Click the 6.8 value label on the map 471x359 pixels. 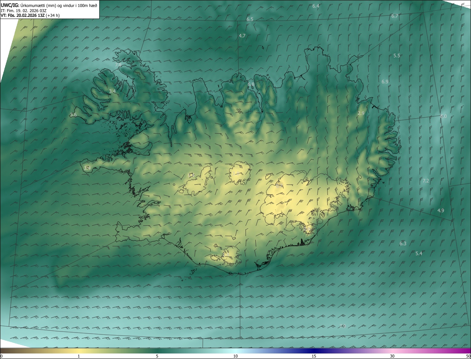click(x=251, y=84)
